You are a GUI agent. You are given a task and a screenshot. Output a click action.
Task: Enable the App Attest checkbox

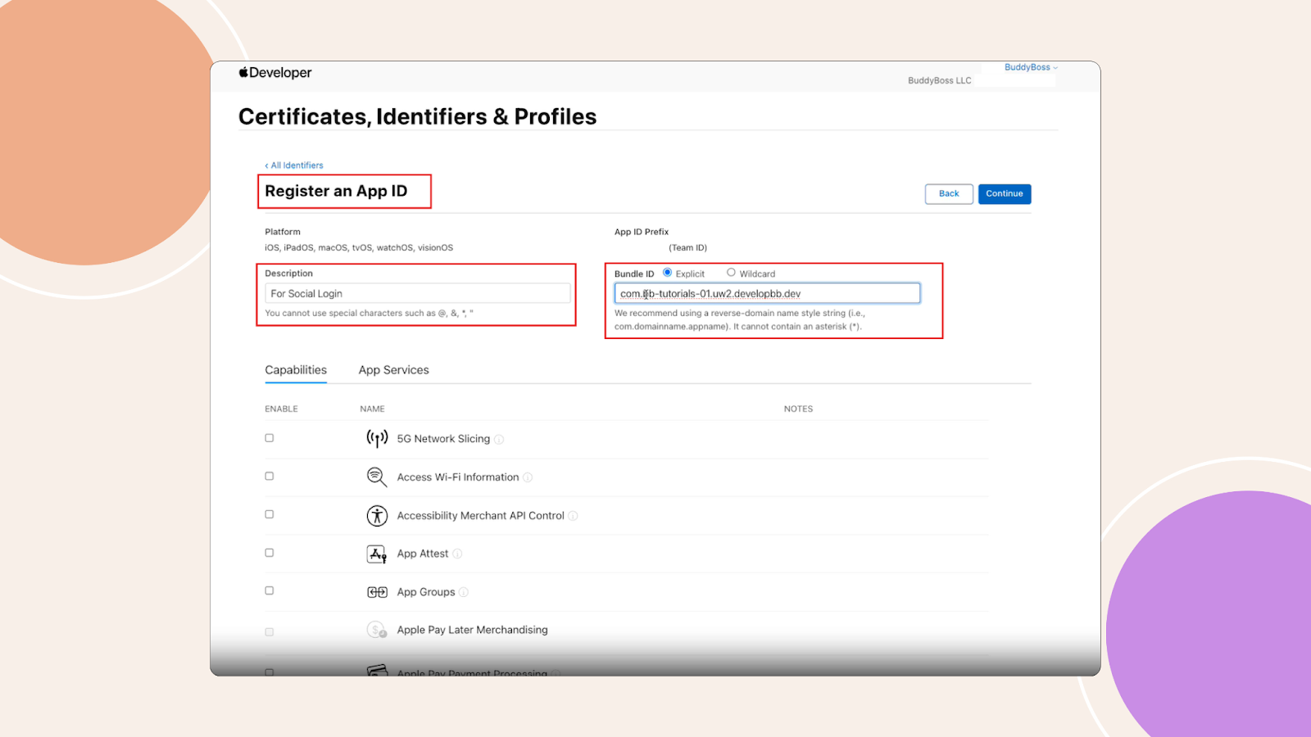coord(269,553)
